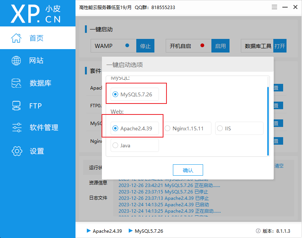Image resolution: width=302 pixels, height=238 pixels.
Task: Click the gear icon for 设置
Action: pyautogui.click(x=17, y=151)
